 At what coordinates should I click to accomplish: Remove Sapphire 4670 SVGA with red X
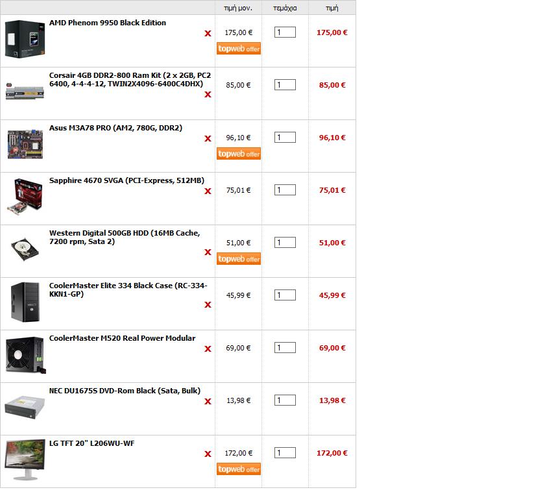click(x=208, y=191)
